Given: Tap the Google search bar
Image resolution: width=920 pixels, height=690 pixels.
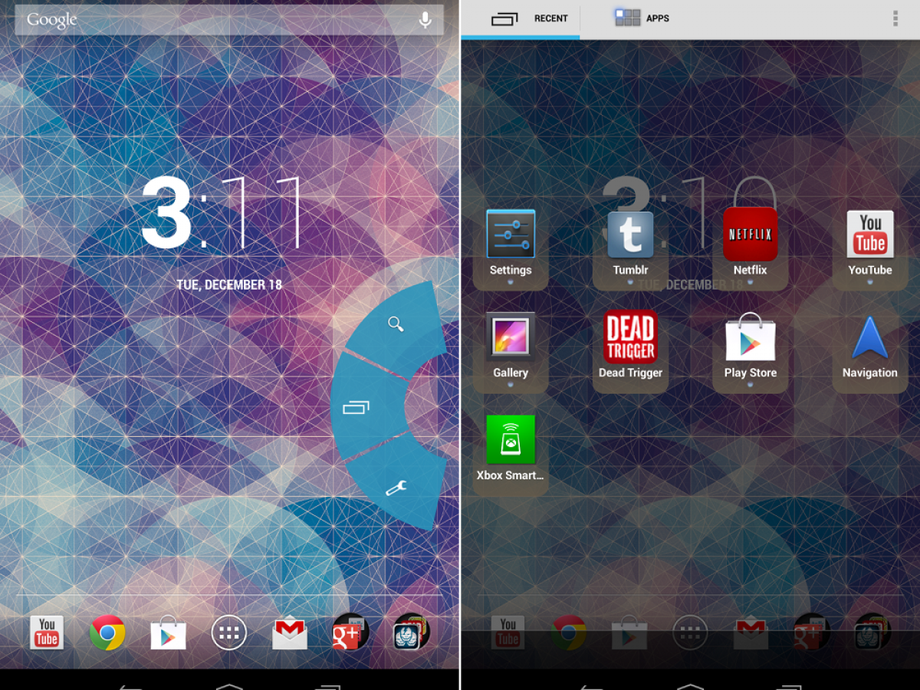Looking at the screenshot, I should click(229, 20).
